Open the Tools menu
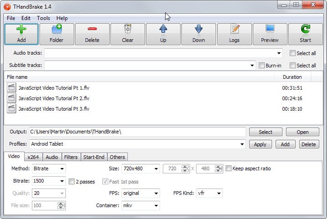The image size is (327, 219). [x=43, y=18]
